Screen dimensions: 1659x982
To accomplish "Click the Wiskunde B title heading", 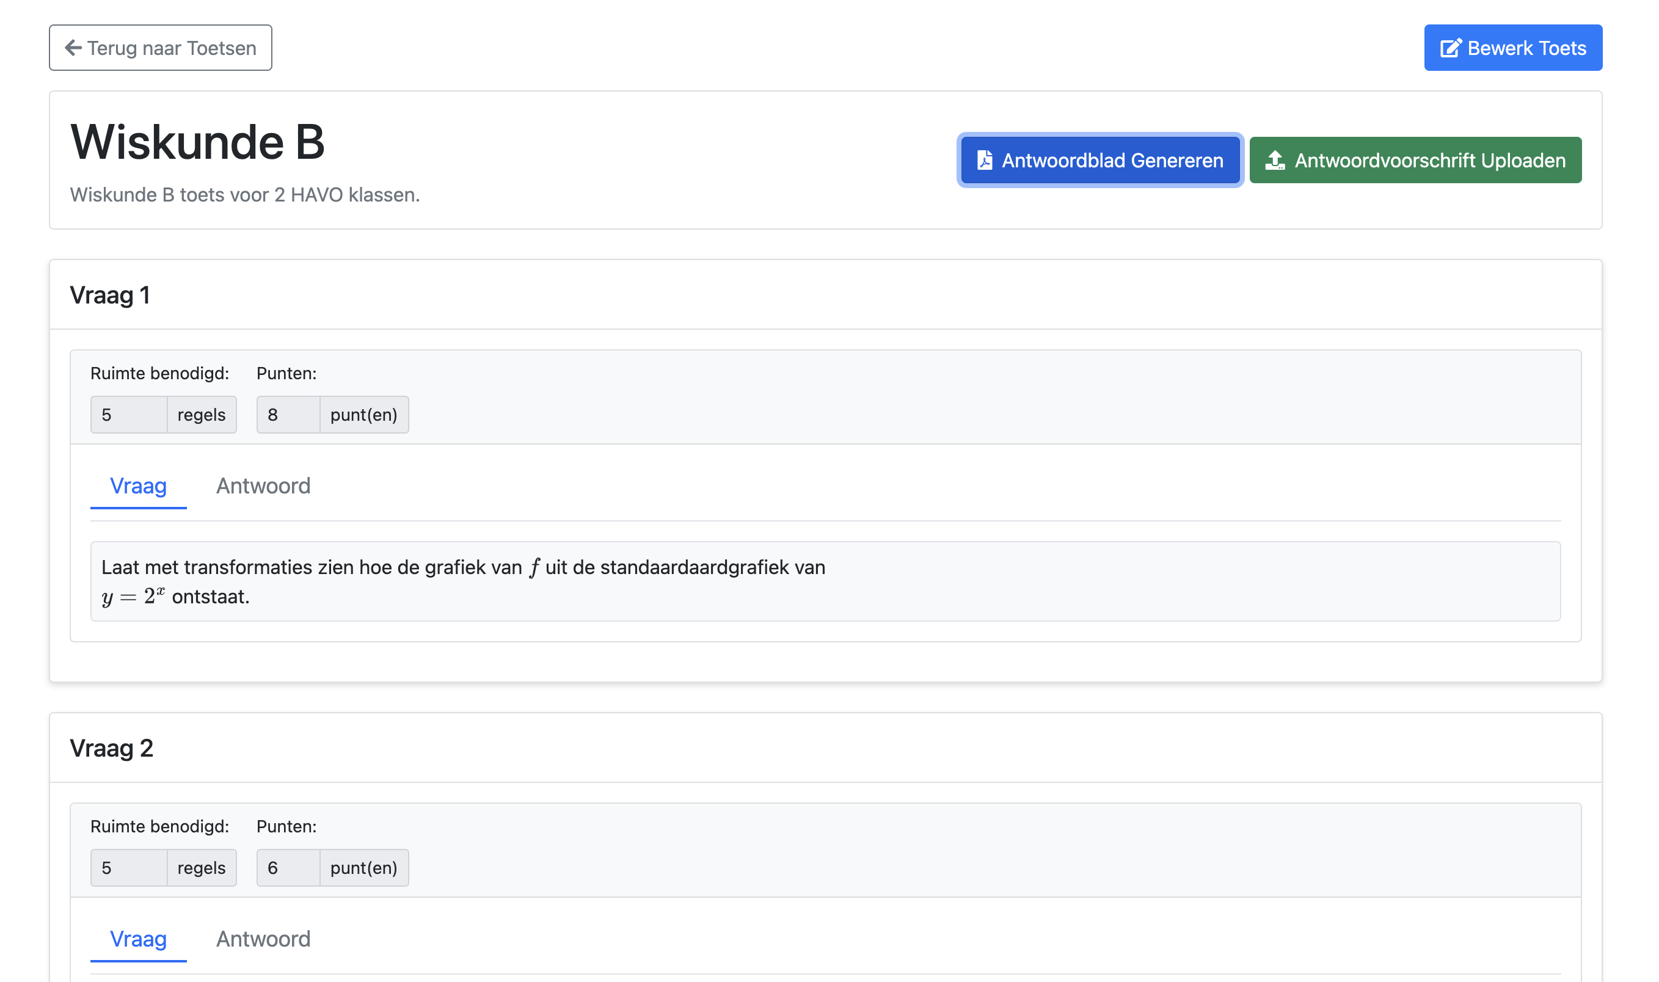I will click(x=197, y=142).
